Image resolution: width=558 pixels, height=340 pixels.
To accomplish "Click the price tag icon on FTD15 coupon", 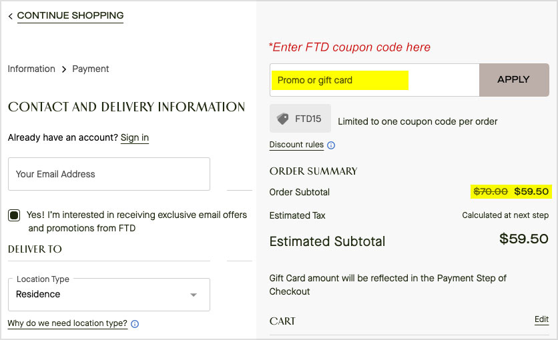I will (283, 119).
